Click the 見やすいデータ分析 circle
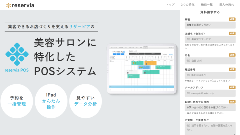 (x=86, y=101)
